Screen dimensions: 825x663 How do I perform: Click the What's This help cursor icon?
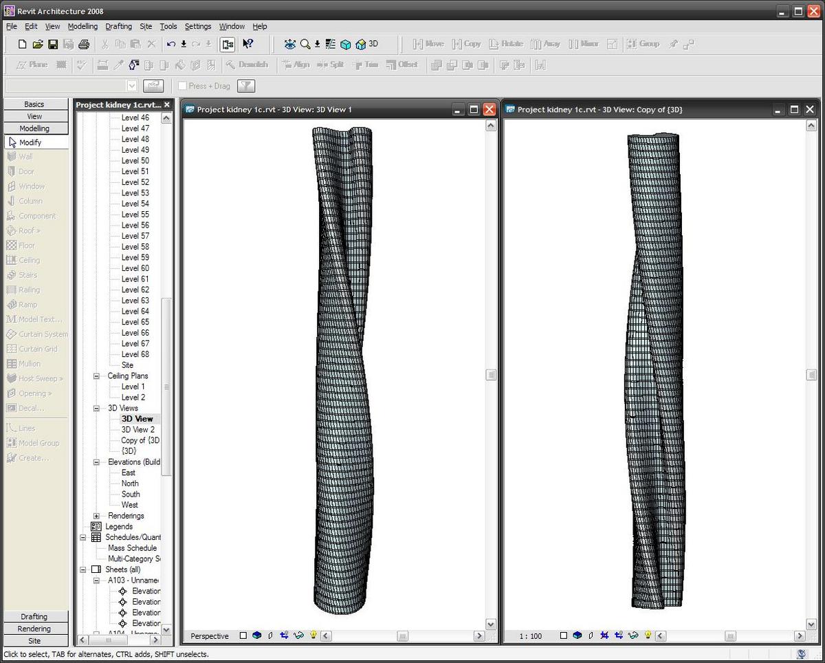[247, 44]
